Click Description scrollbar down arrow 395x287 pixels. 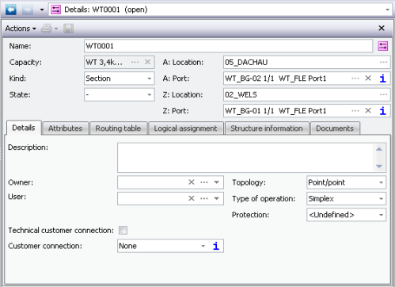379,166
